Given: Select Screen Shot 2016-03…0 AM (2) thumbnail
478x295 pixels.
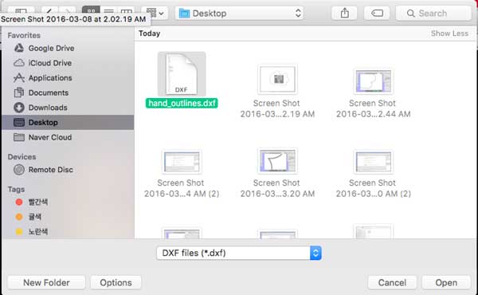Looking at the screenshot, I should click(373, 162).
